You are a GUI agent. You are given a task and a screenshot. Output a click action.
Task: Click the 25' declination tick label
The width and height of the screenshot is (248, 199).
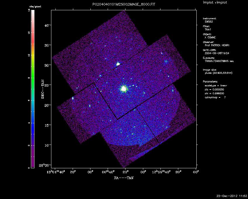tap(47, 85)
